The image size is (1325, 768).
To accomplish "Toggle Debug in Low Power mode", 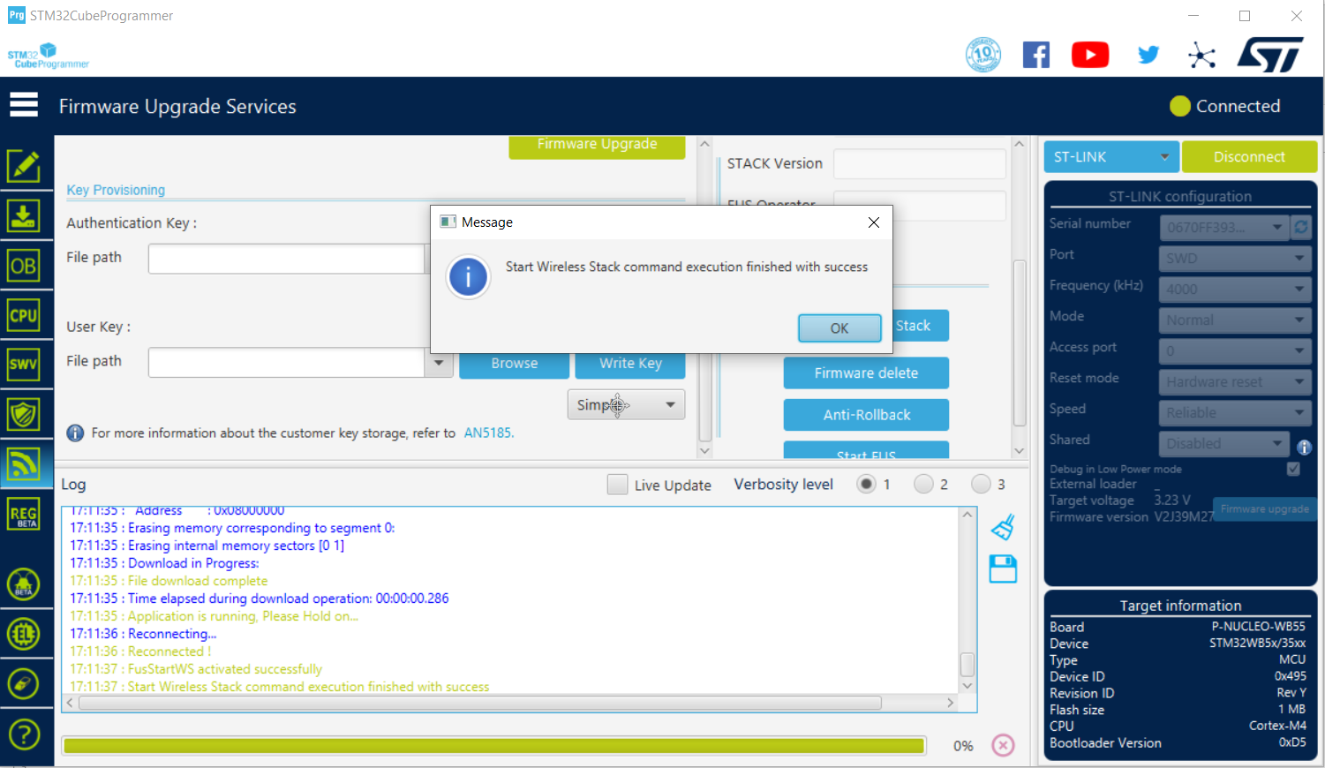I will pyautogui.click(x=1292, y=469).
